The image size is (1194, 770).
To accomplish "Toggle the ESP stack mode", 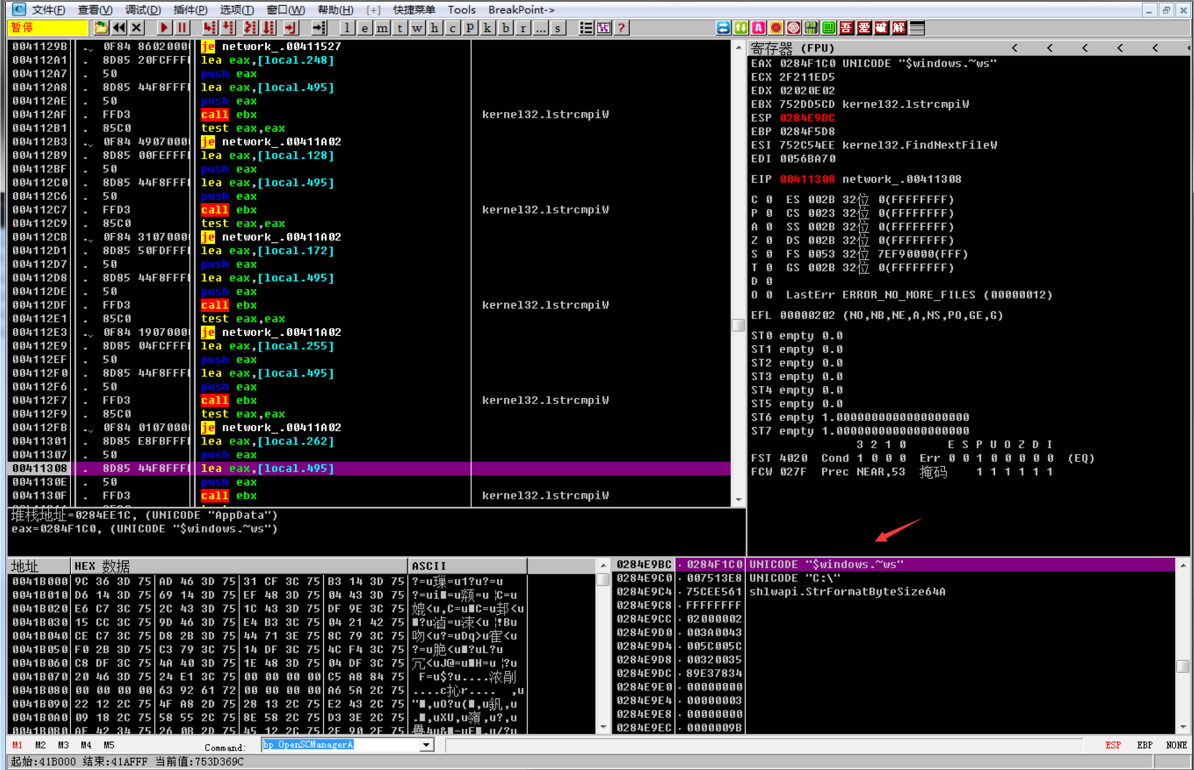I will (x=1113, y=745).
